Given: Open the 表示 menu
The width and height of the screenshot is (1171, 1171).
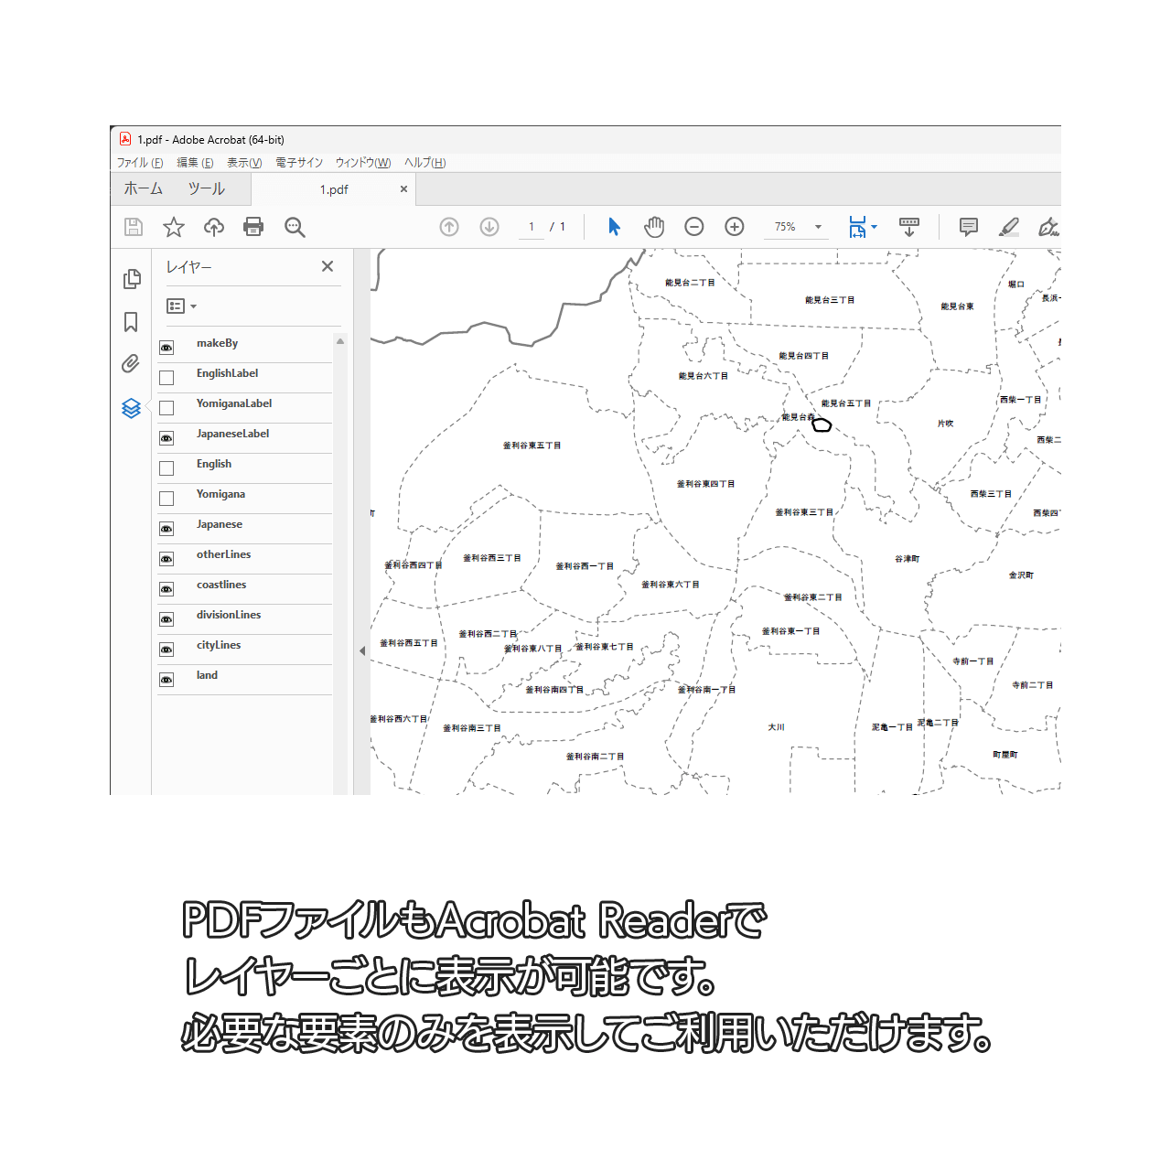Looking at the screenshot, I should point(244,163).
